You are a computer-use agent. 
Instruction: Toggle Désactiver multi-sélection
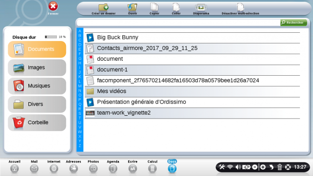tap(240, 7)
